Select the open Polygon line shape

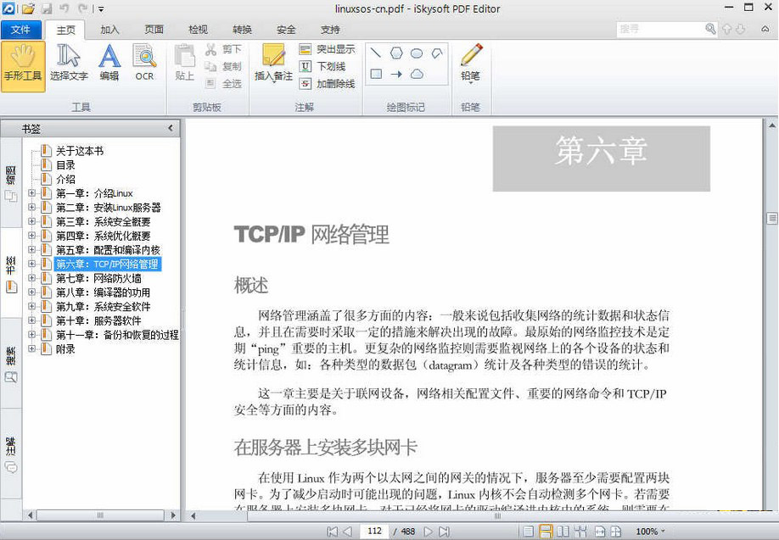click(437, 53)
